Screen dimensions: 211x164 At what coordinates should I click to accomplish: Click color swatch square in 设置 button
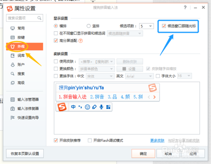[124, 69]
